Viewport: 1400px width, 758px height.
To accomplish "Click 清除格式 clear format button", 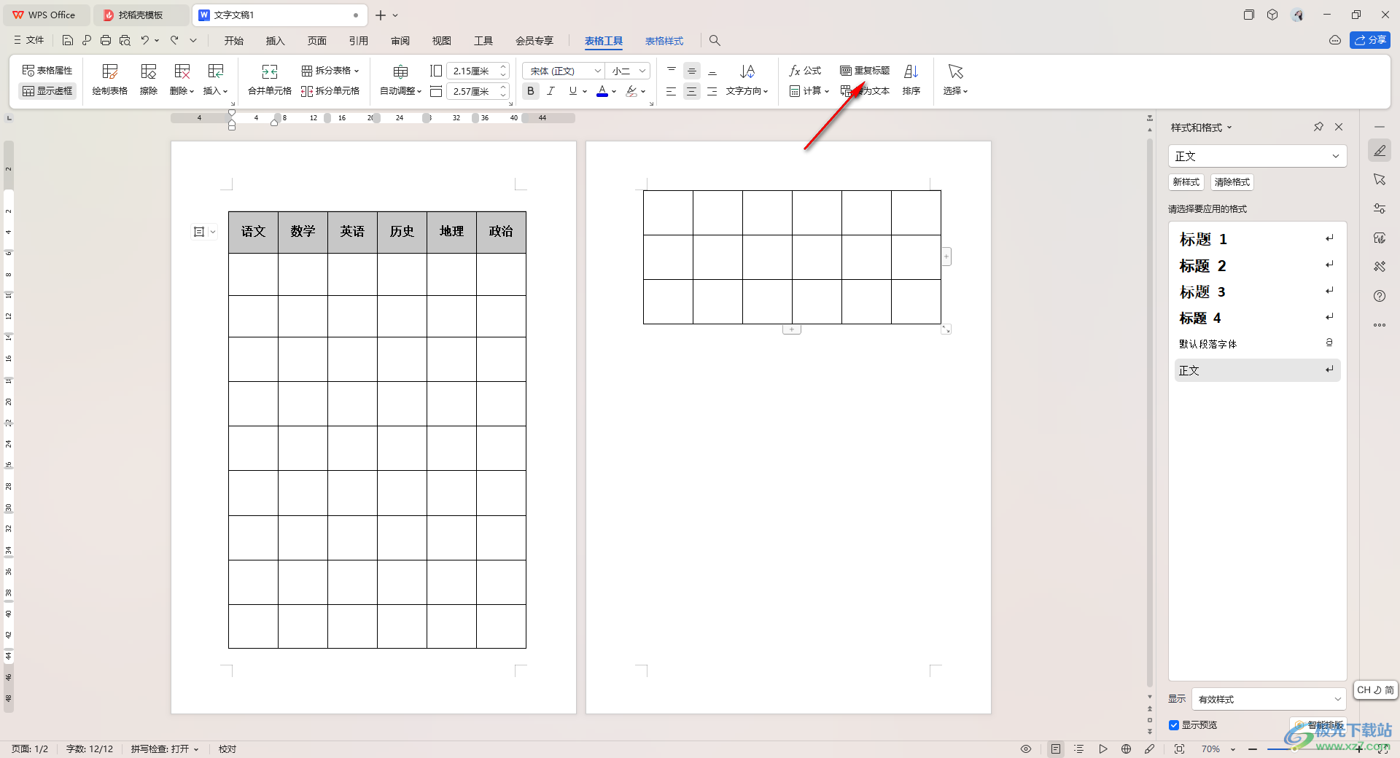I will pyautogui.click(x=1232, y=182).
